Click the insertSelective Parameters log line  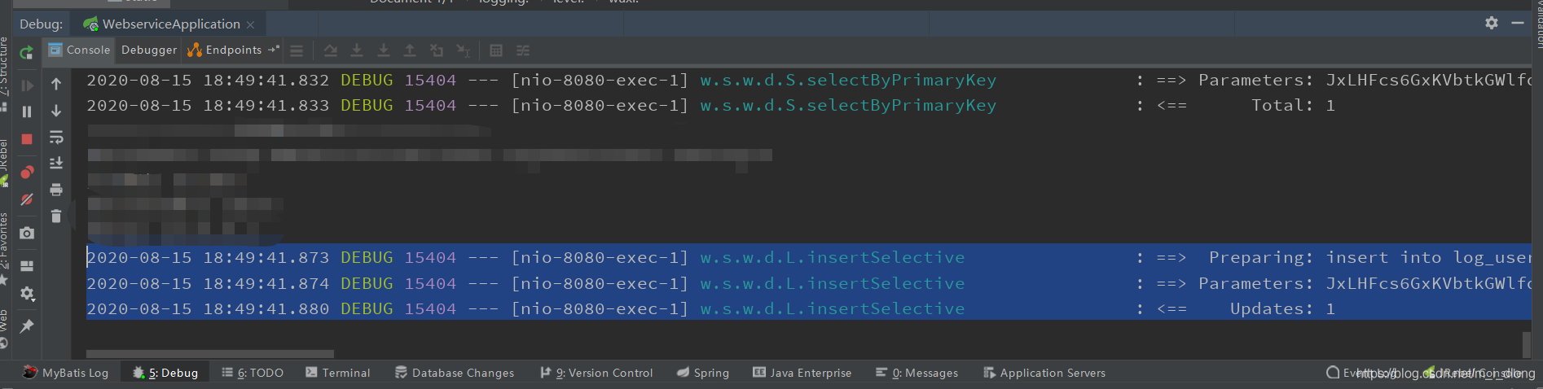[x=809, y=283]
